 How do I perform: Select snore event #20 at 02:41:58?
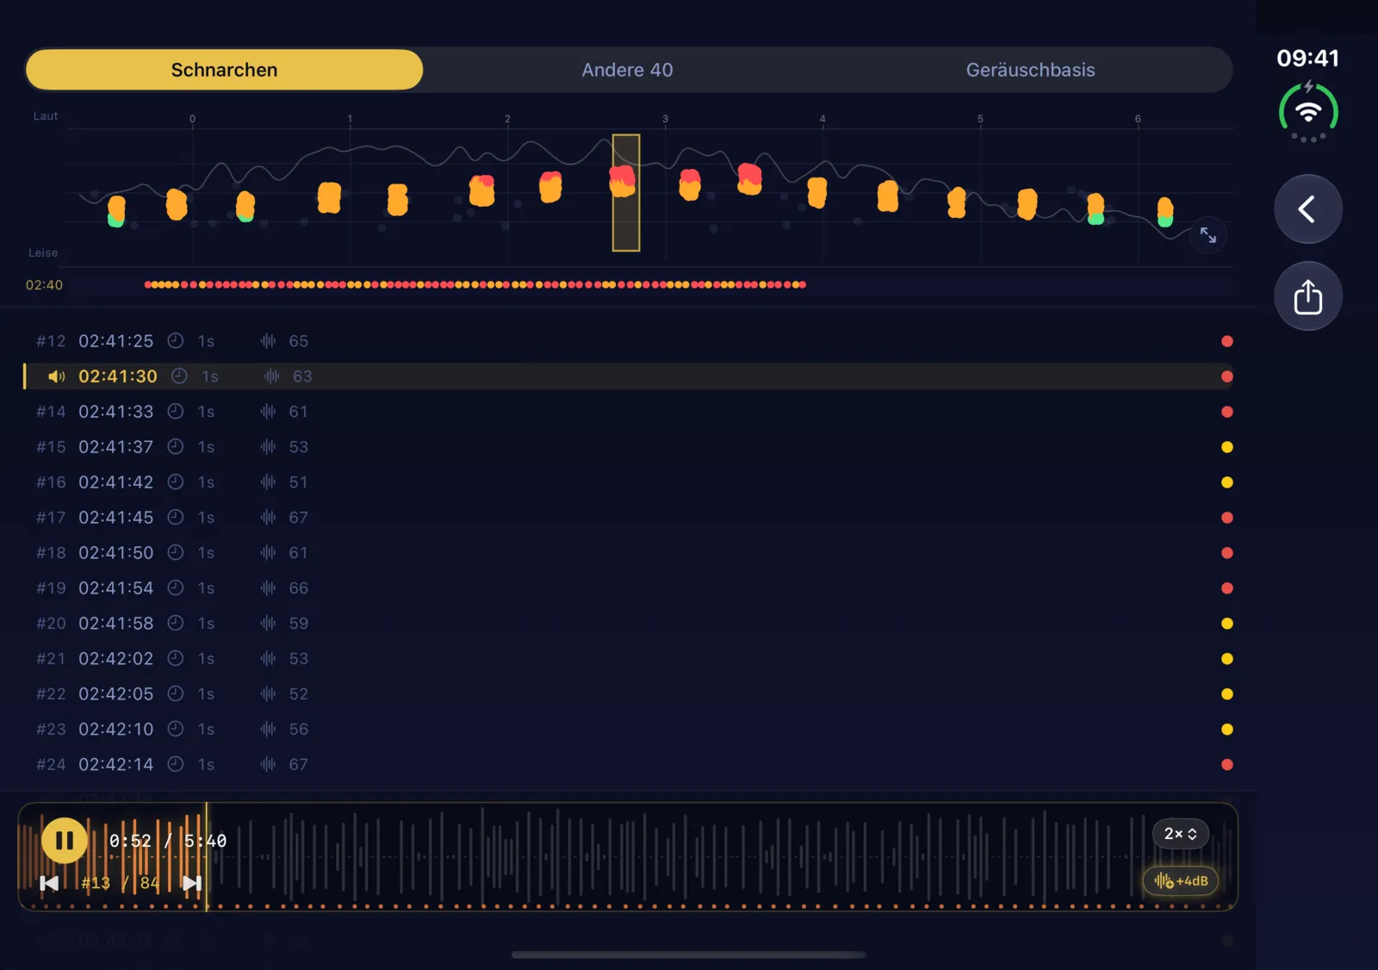click(x=629, y=624)
